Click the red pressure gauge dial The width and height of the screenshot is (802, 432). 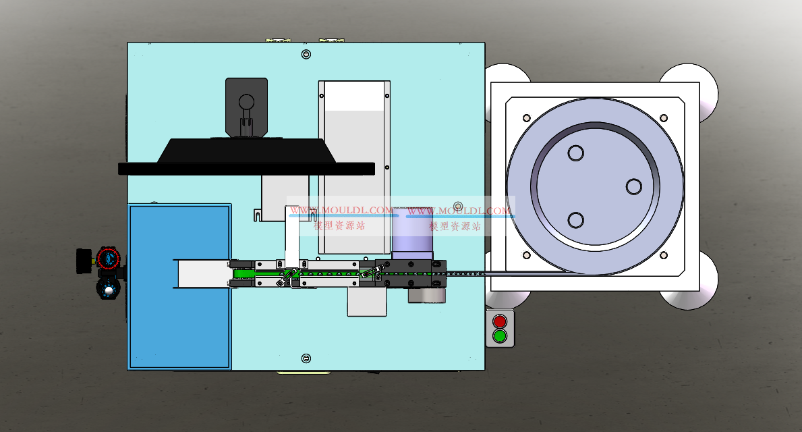click(x=107, y=258)
